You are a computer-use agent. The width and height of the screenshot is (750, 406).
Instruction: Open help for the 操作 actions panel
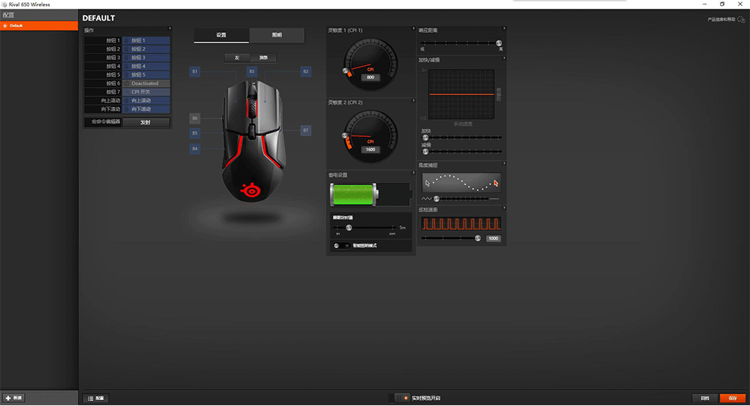coord(170,29)
